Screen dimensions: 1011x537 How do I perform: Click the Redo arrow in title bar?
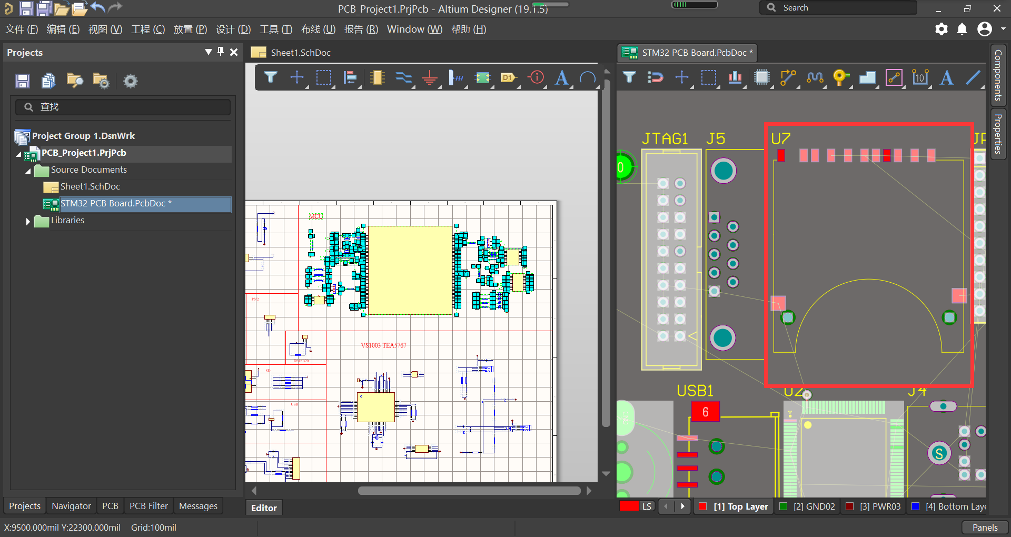point(115,7)
